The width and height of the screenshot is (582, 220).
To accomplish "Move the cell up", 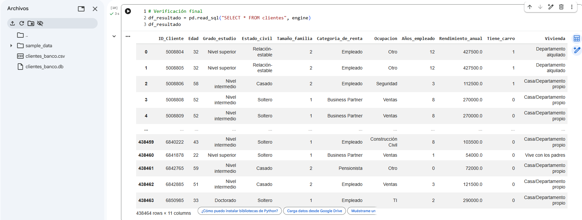I will click(x=530, y=7).
